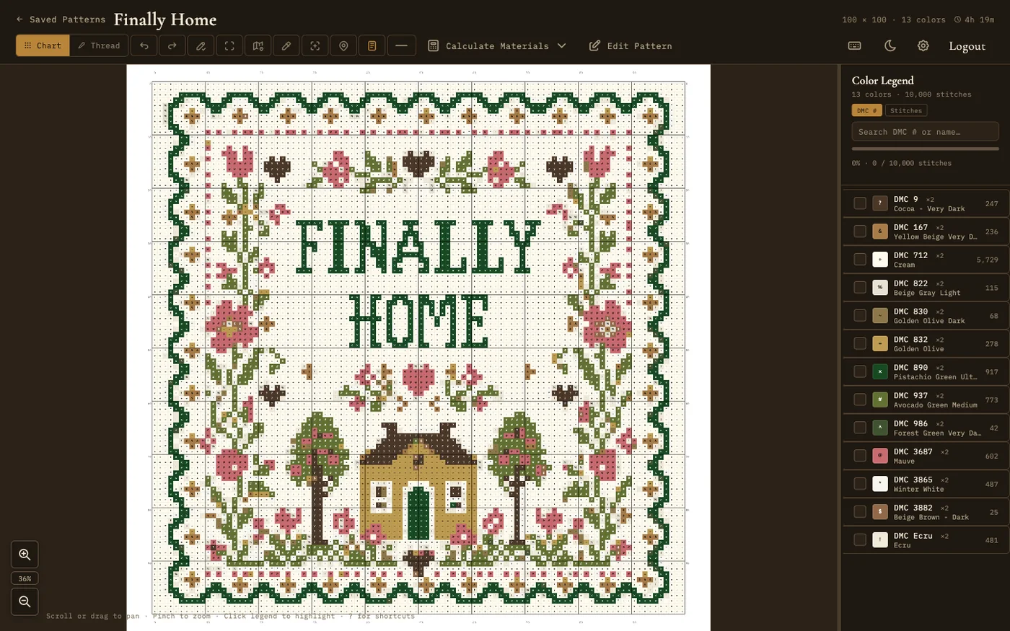Zoom in with magnifier plus icon
Screen dimensions: 1010x631
click(x=25, y=555)
